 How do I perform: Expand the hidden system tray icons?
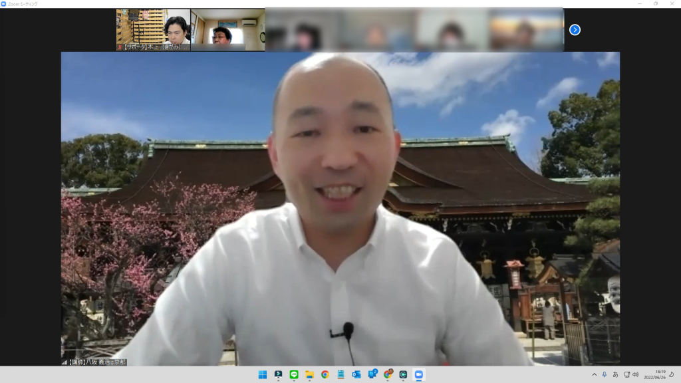tap(594, 374)
